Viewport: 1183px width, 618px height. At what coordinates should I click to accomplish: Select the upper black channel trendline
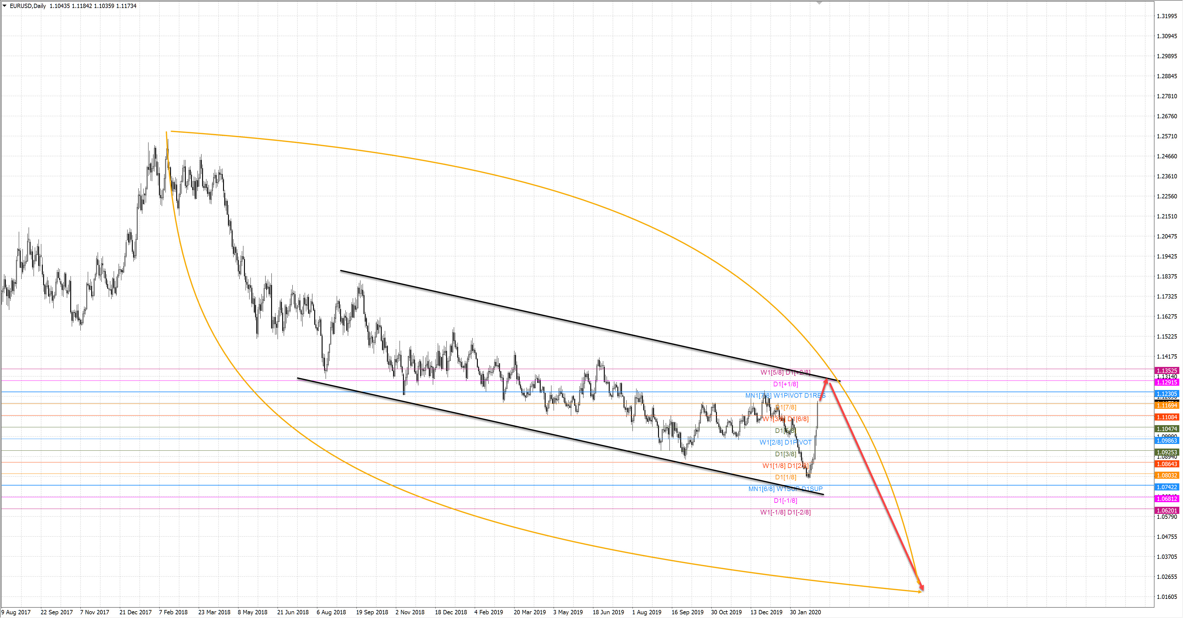click(x=551, y=317)
